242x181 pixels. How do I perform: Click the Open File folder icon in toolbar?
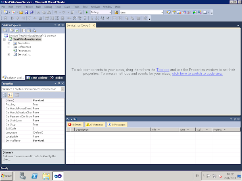coord(21,12)
